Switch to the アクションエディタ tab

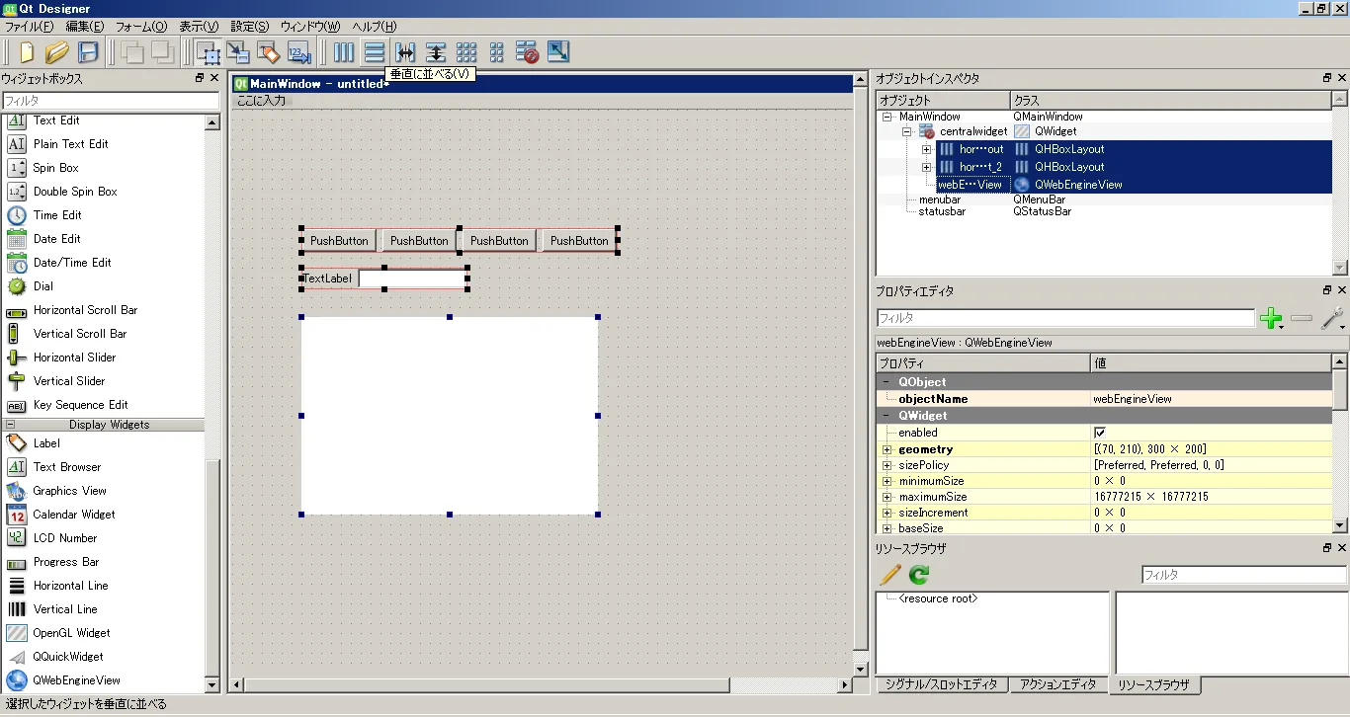(1057, 684)
